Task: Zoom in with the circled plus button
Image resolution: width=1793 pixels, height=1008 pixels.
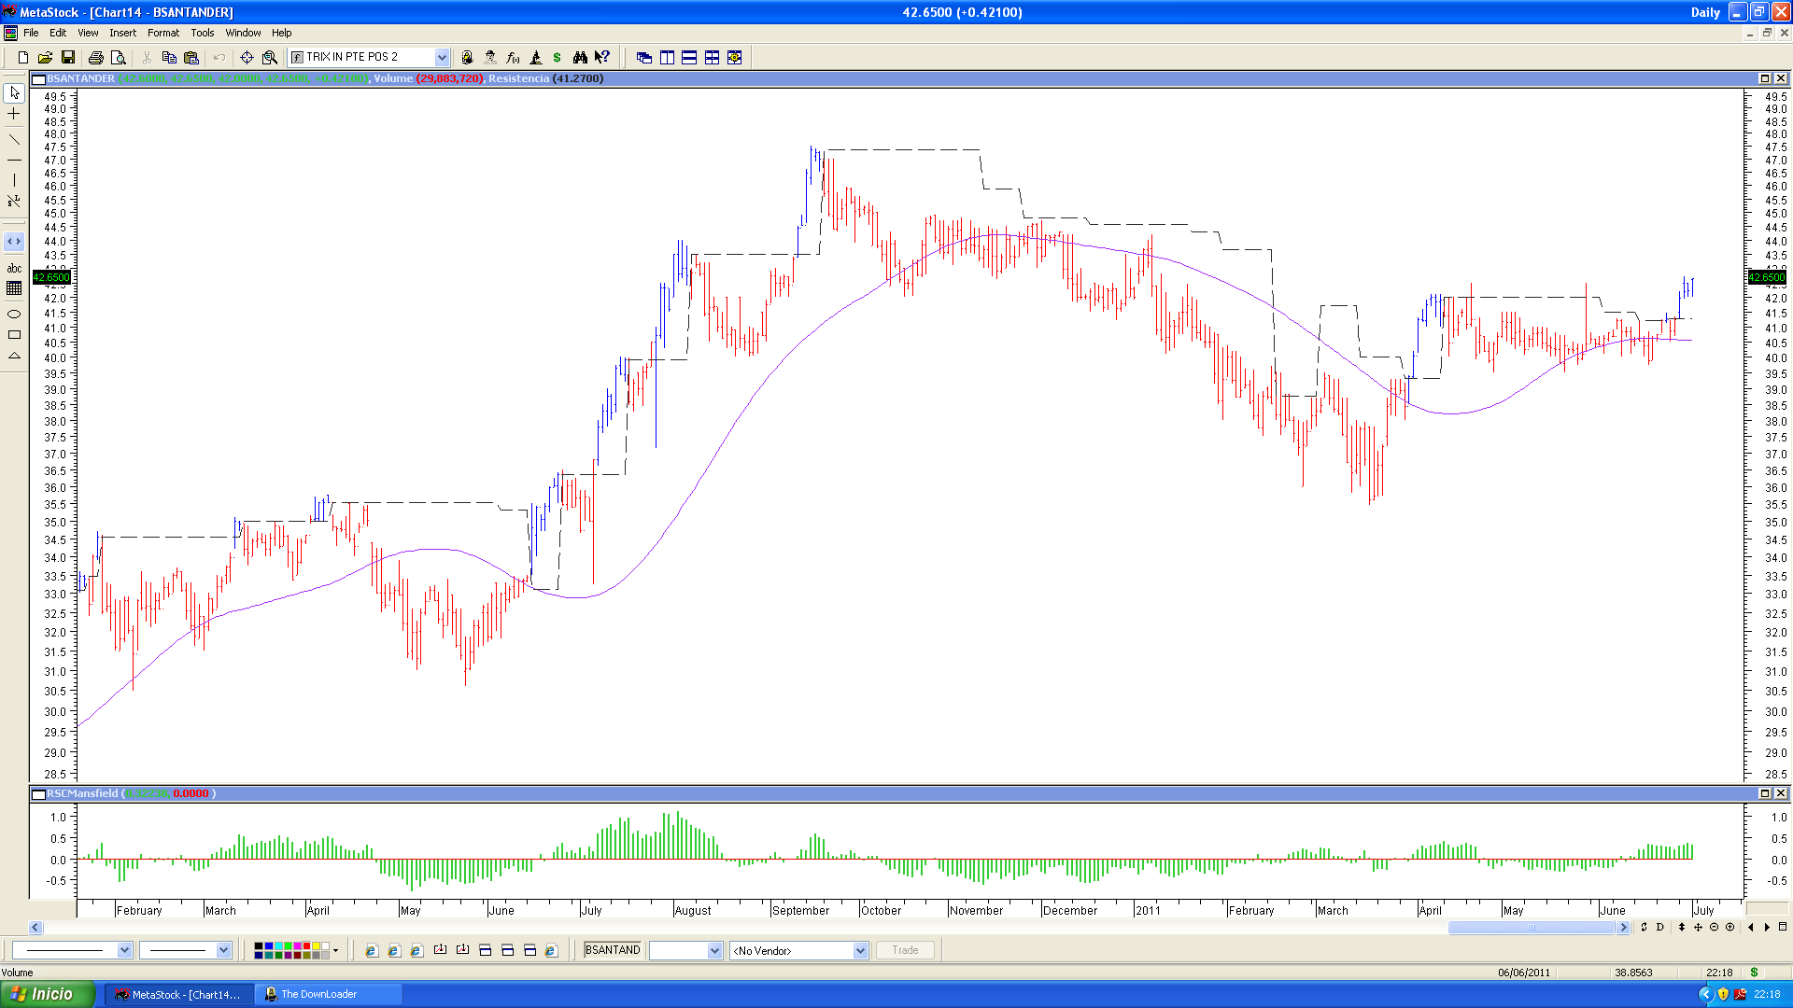Action: [x=1729, y=927]
